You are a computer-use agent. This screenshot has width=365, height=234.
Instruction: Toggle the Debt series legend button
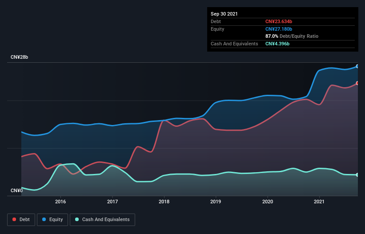pyautogui.click(x=21, y=220)
